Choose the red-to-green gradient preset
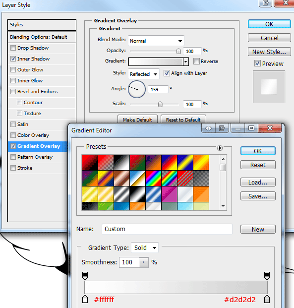The width and height of the screenshot is (294, 308). pyautogui.click(x=137, y=163)
